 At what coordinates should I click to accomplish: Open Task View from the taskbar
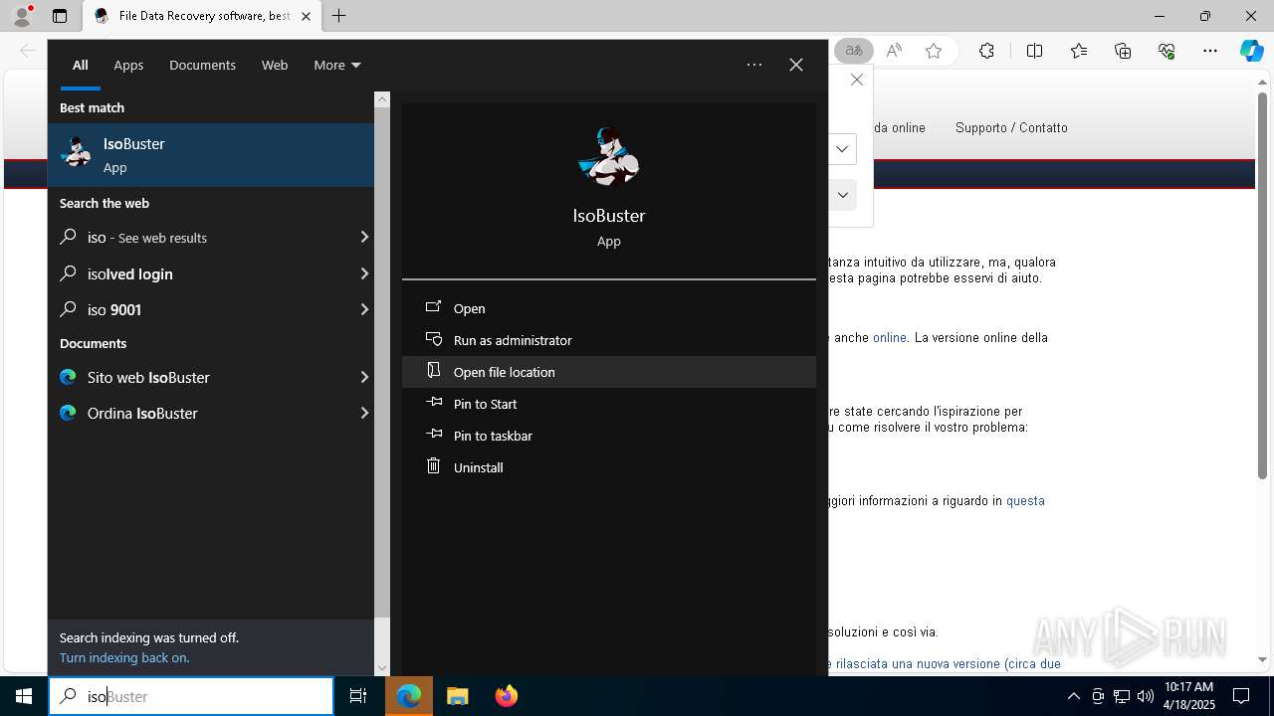pyautogui.click(x=358, y=696)
